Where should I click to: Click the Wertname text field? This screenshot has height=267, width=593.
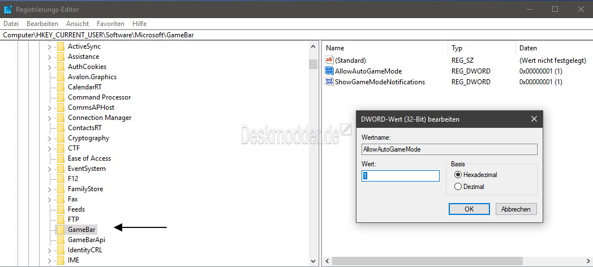pos(449,149)
